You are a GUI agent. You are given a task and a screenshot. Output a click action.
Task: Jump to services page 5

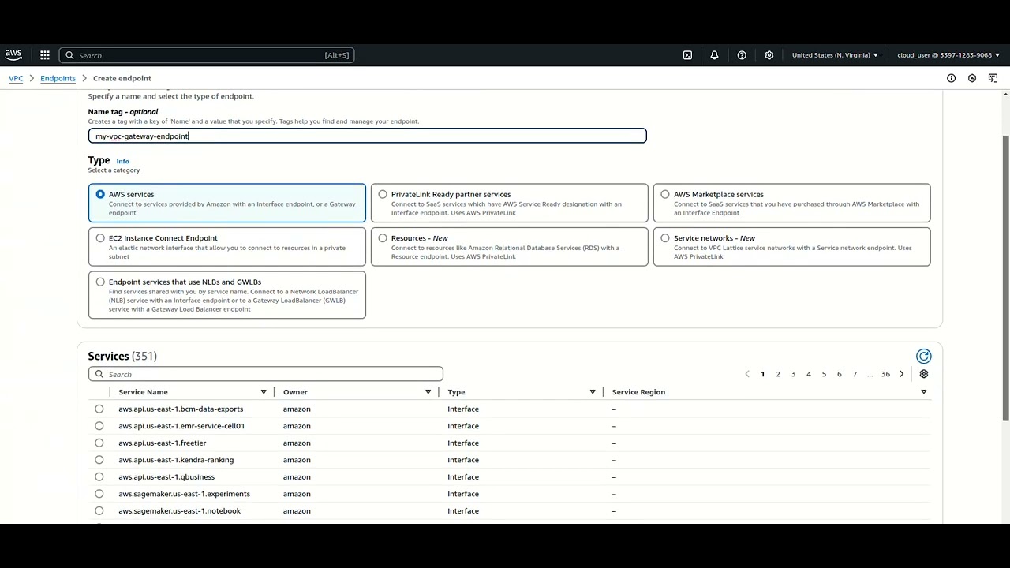click(824, 374)
